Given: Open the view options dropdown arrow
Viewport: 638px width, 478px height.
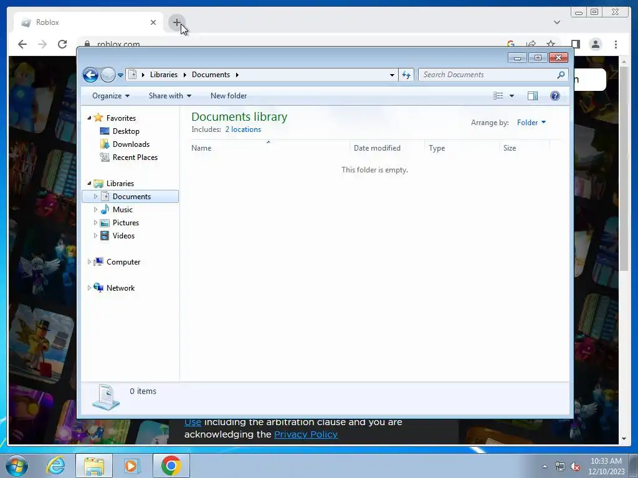Looking at the screenshot, I should [x=512, y=96].
